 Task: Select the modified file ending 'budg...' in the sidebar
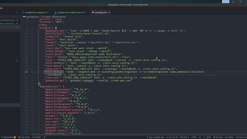[9, 20]
